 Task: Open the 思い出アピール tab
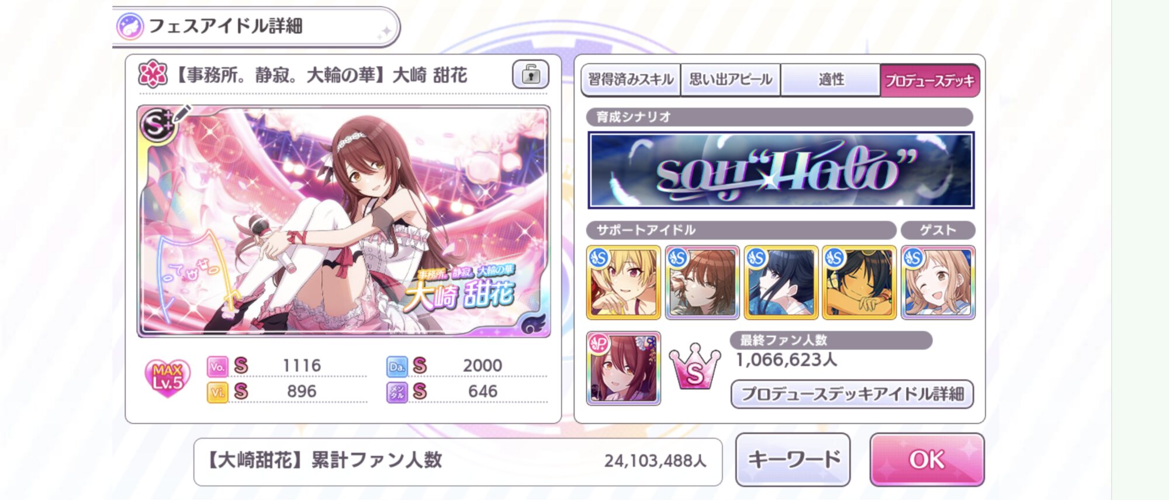tap(731, 79)
